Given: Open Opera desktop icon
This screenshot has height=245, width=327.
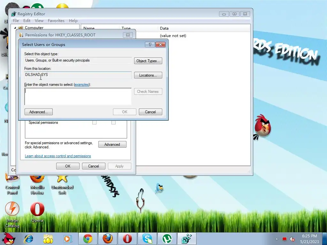Looking at the screenshot, I should click(x=37, y=212).
